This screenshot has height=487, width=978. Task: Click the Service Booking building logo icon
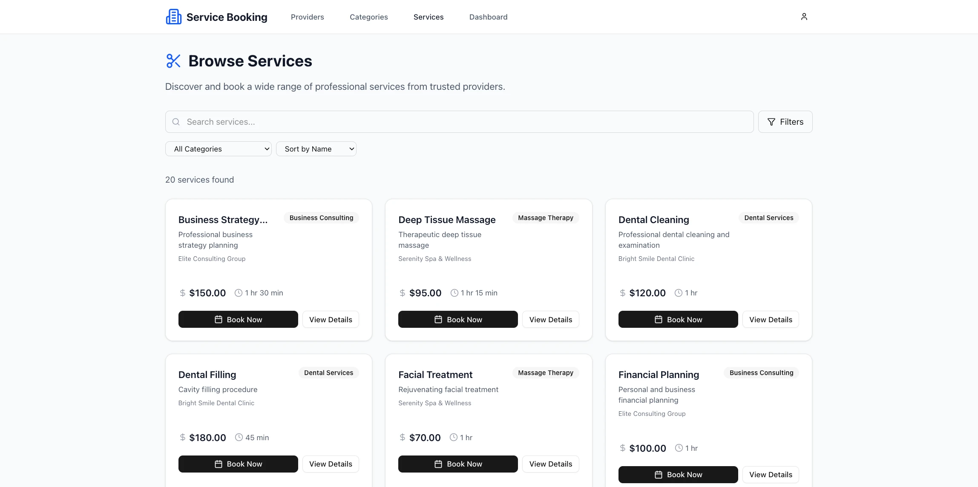(x=173, y=17)
